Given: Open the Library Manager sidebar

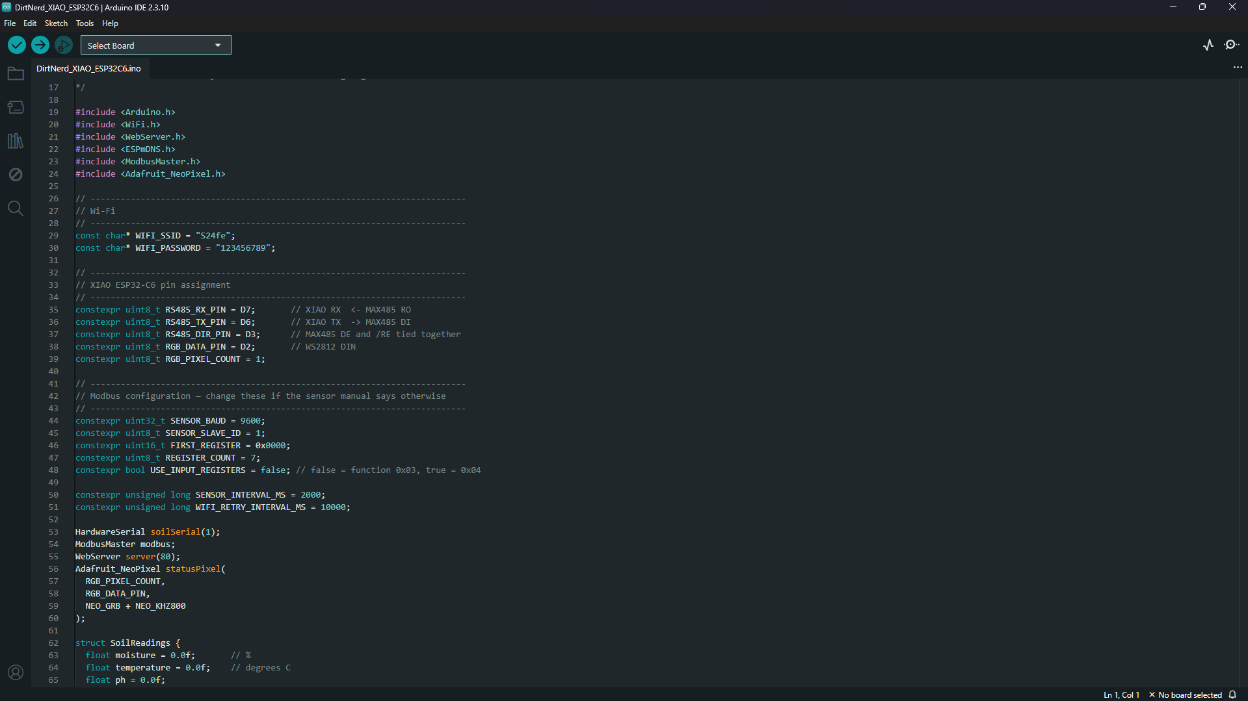Looking at the screenshot, I should coord(16,141).
